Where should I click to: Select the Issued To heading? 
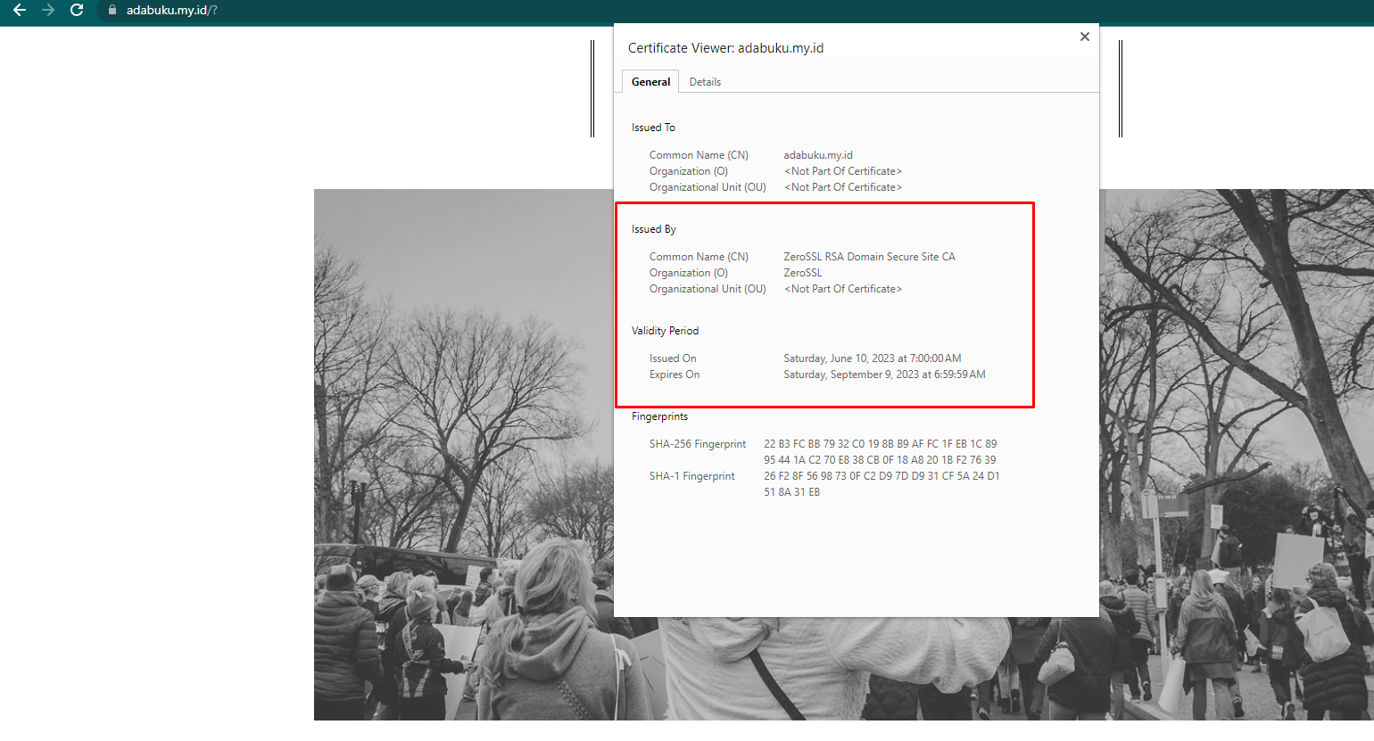[x=653, y=128]
